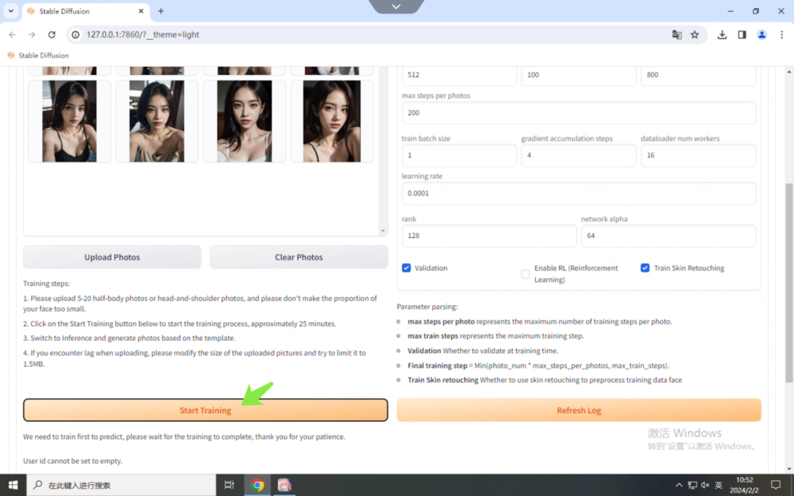Viewport: 794px width, 496px height.
Task: Click the browser forward arrow
Action: (x=32, y=35)
